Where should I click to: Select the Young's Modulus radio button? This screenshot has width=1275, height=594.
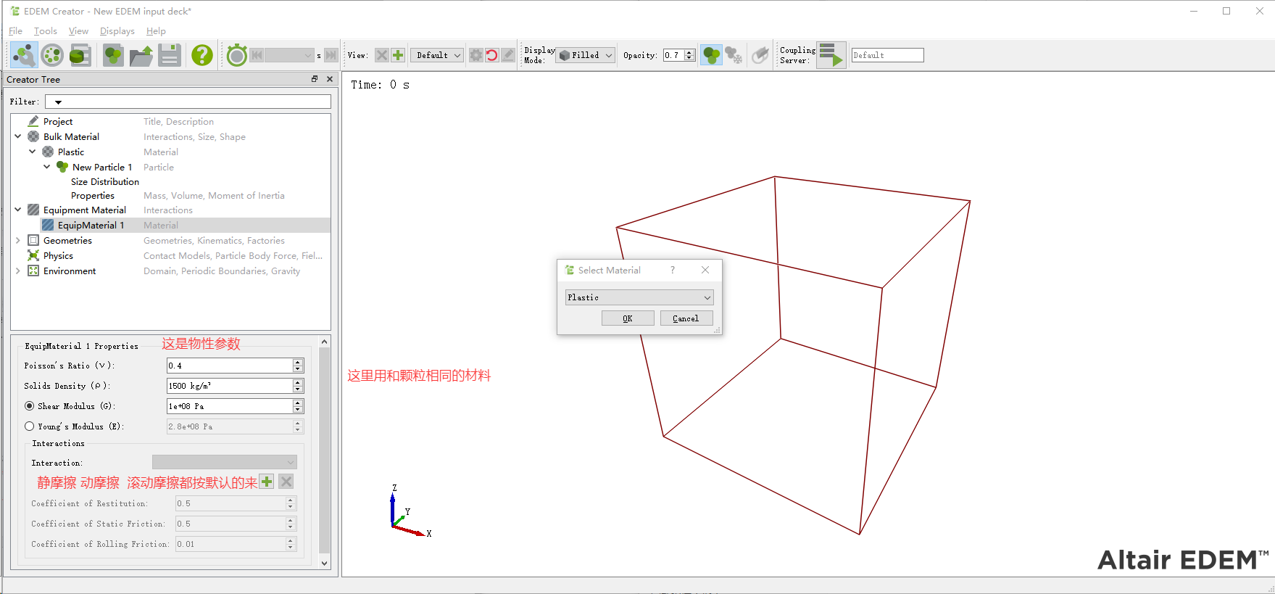[x=30, y=426]
